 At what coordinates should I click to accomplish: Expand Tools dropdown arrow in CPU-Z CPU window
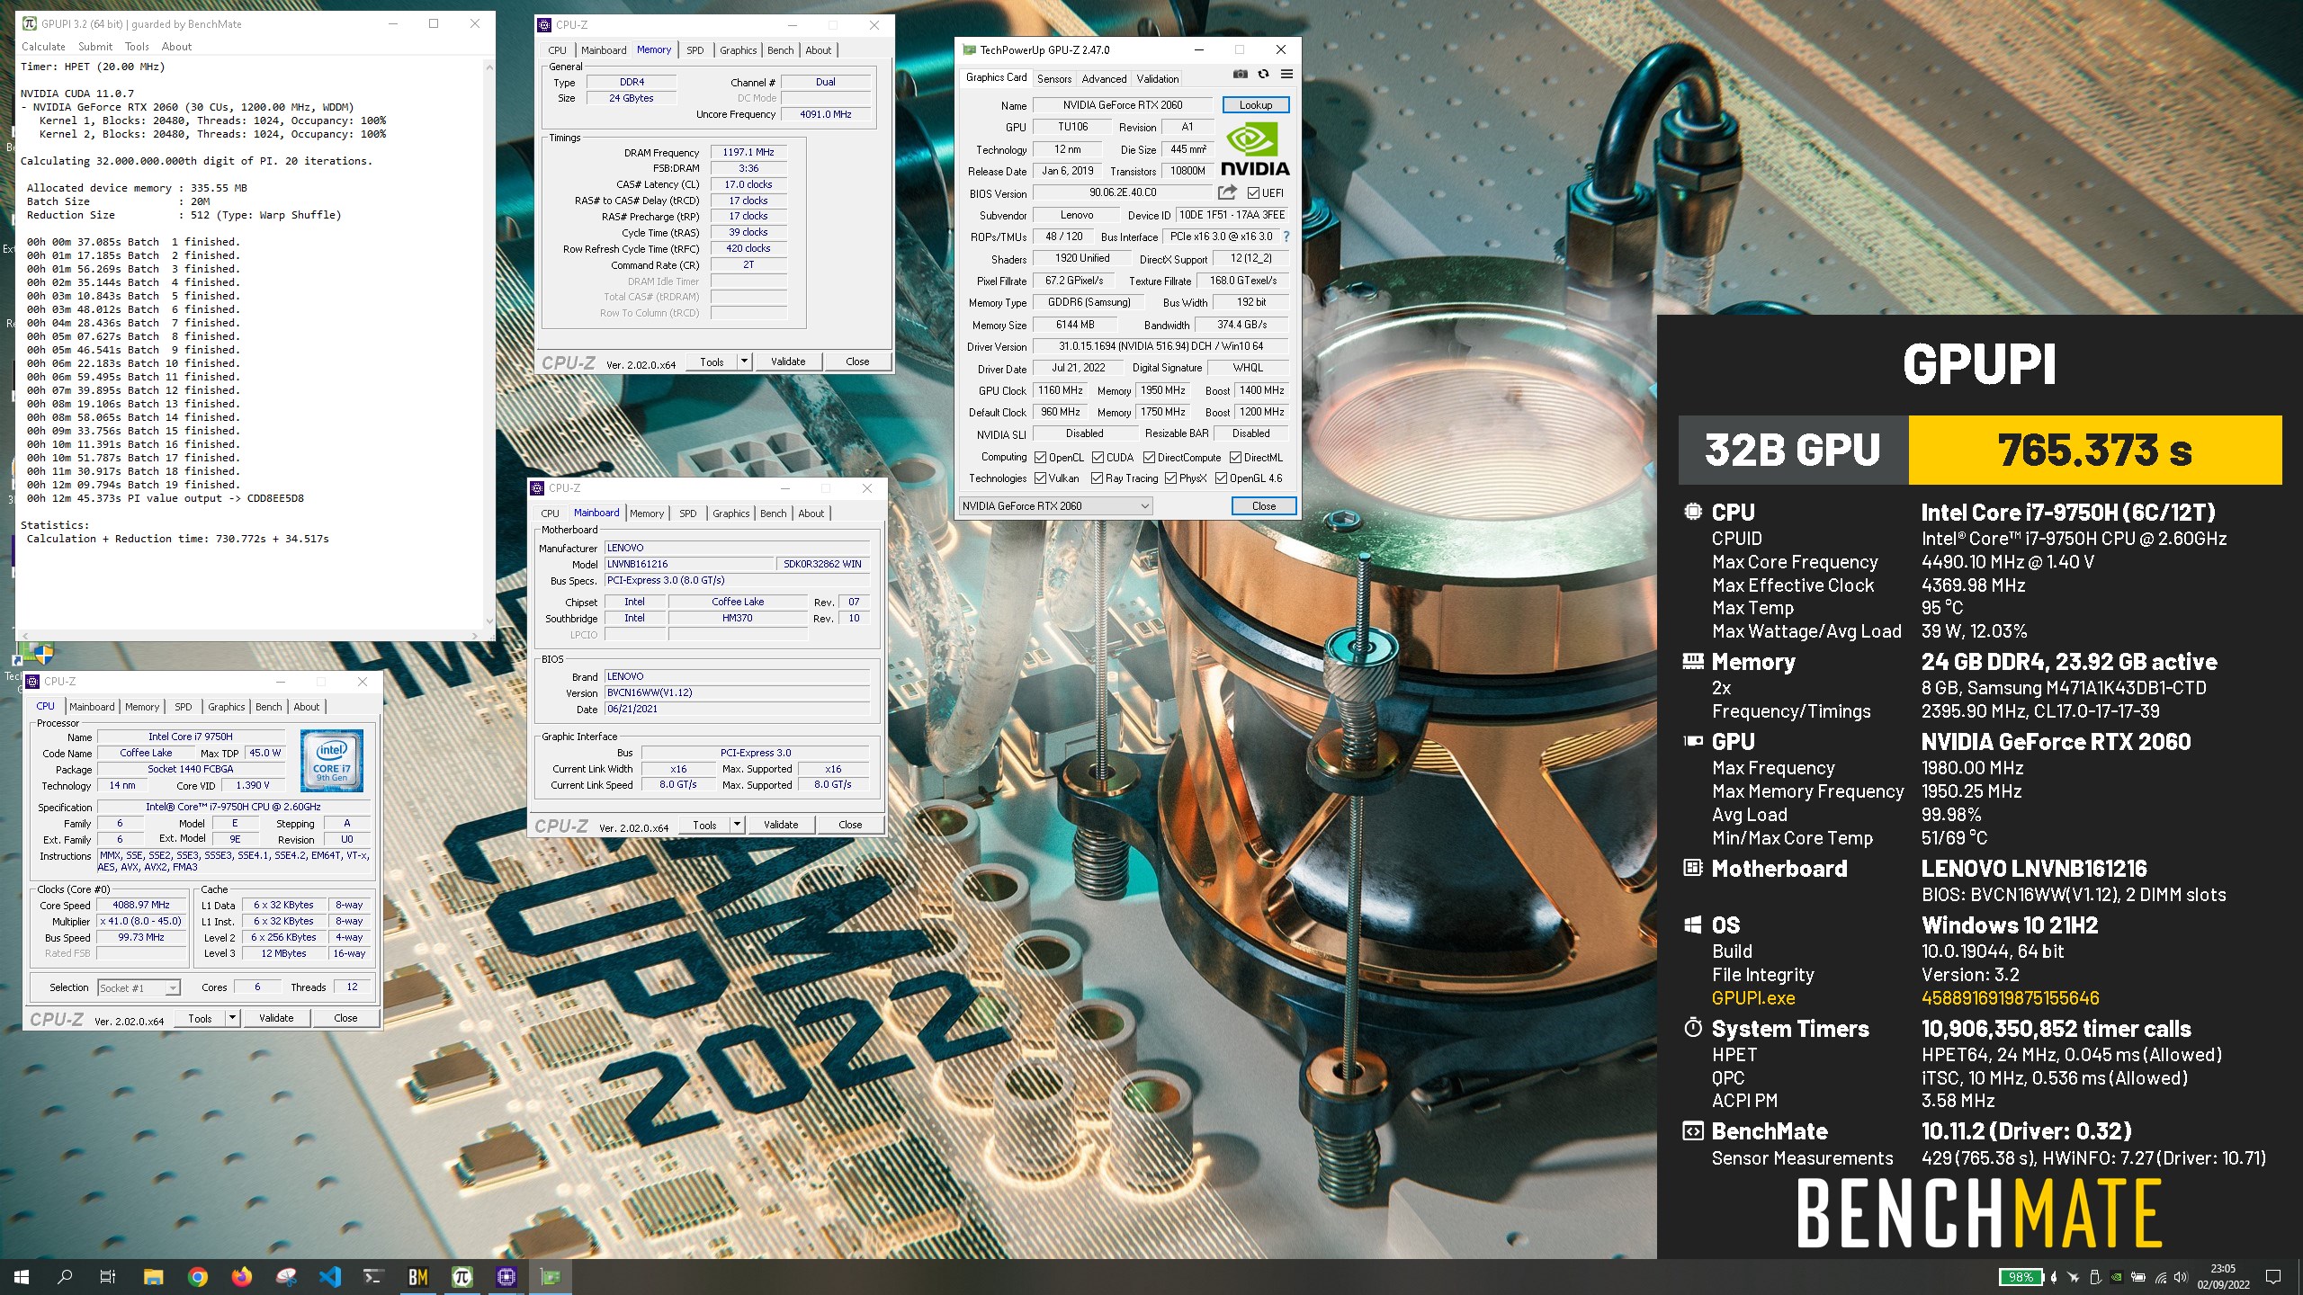[x=231, y=1018]
